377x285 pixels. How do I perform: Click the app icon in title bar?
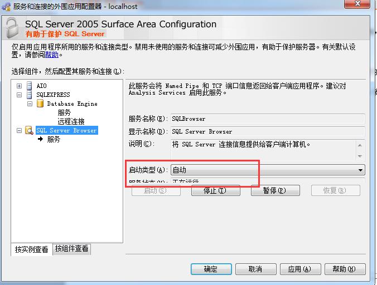click(6, 5)
